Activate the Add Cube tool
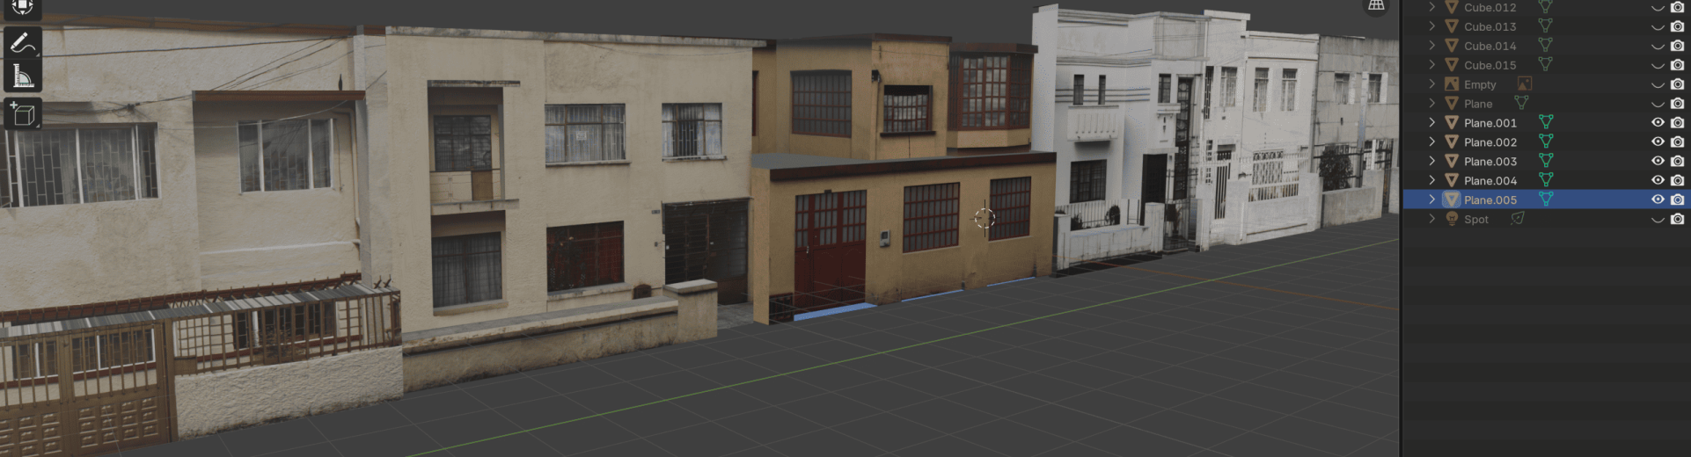1691x457 pixels. coord(22,114)
